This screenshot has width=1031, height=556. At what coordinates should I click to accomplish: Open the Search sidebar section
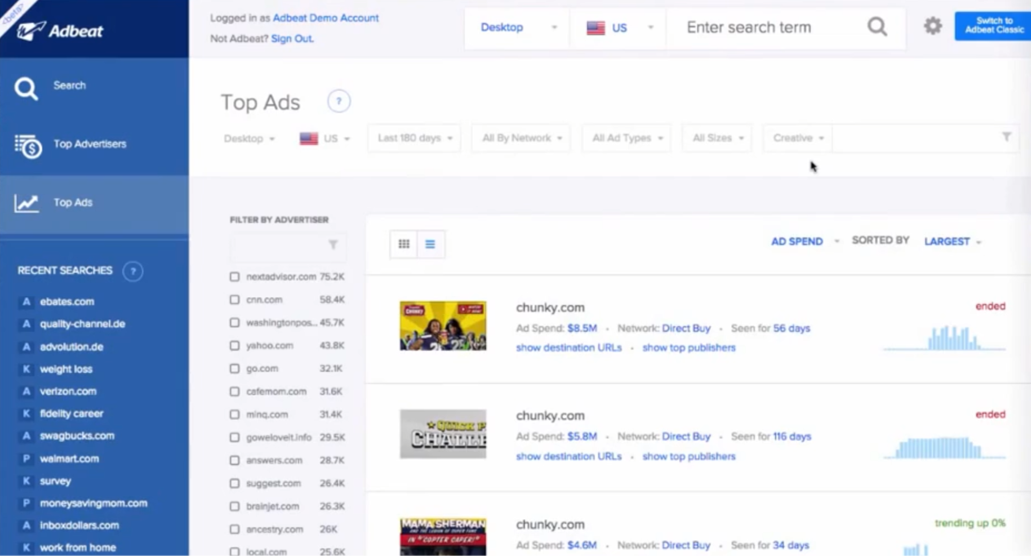tap(94, 87)
